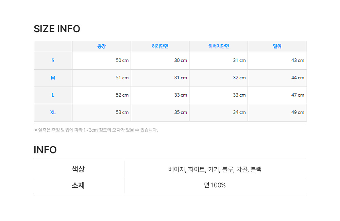This screenshot has width=340, height=221.
Task: Click the measurement error note below the table
Action: (96, 130)
